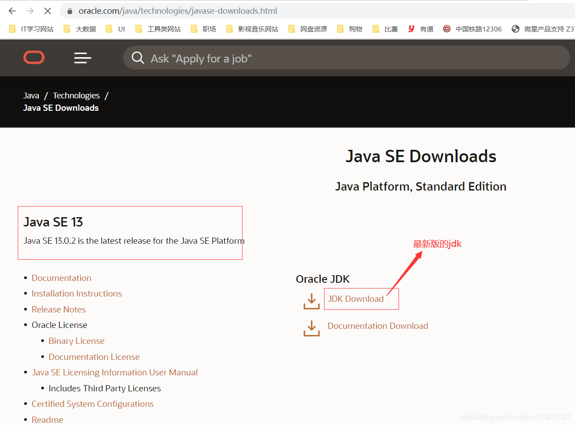Screen dimensions: 575x425
Task: Open the Documentation License link
Action: point(94,357)
